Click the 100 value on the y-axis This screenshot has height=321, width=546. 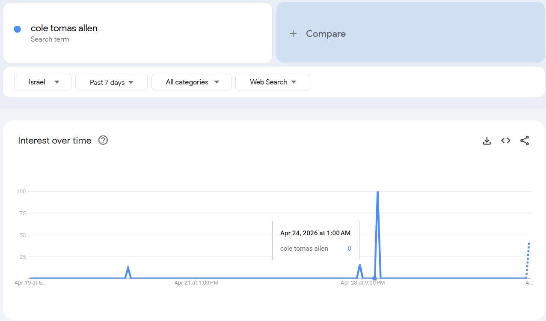click(21, 191)
